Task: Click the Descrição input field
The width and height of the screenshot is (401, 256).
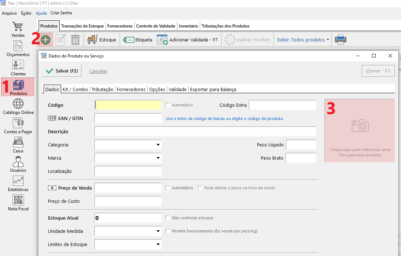Action: point(205,132)
